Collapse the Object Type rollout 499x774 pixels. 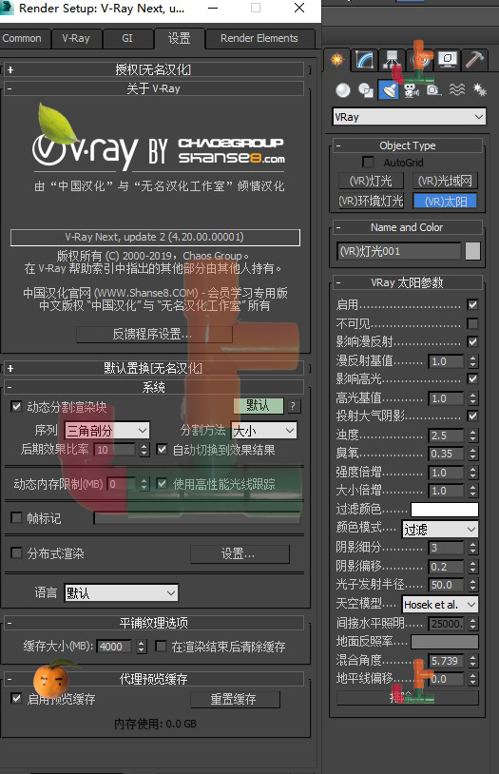(x=407, y=145)
